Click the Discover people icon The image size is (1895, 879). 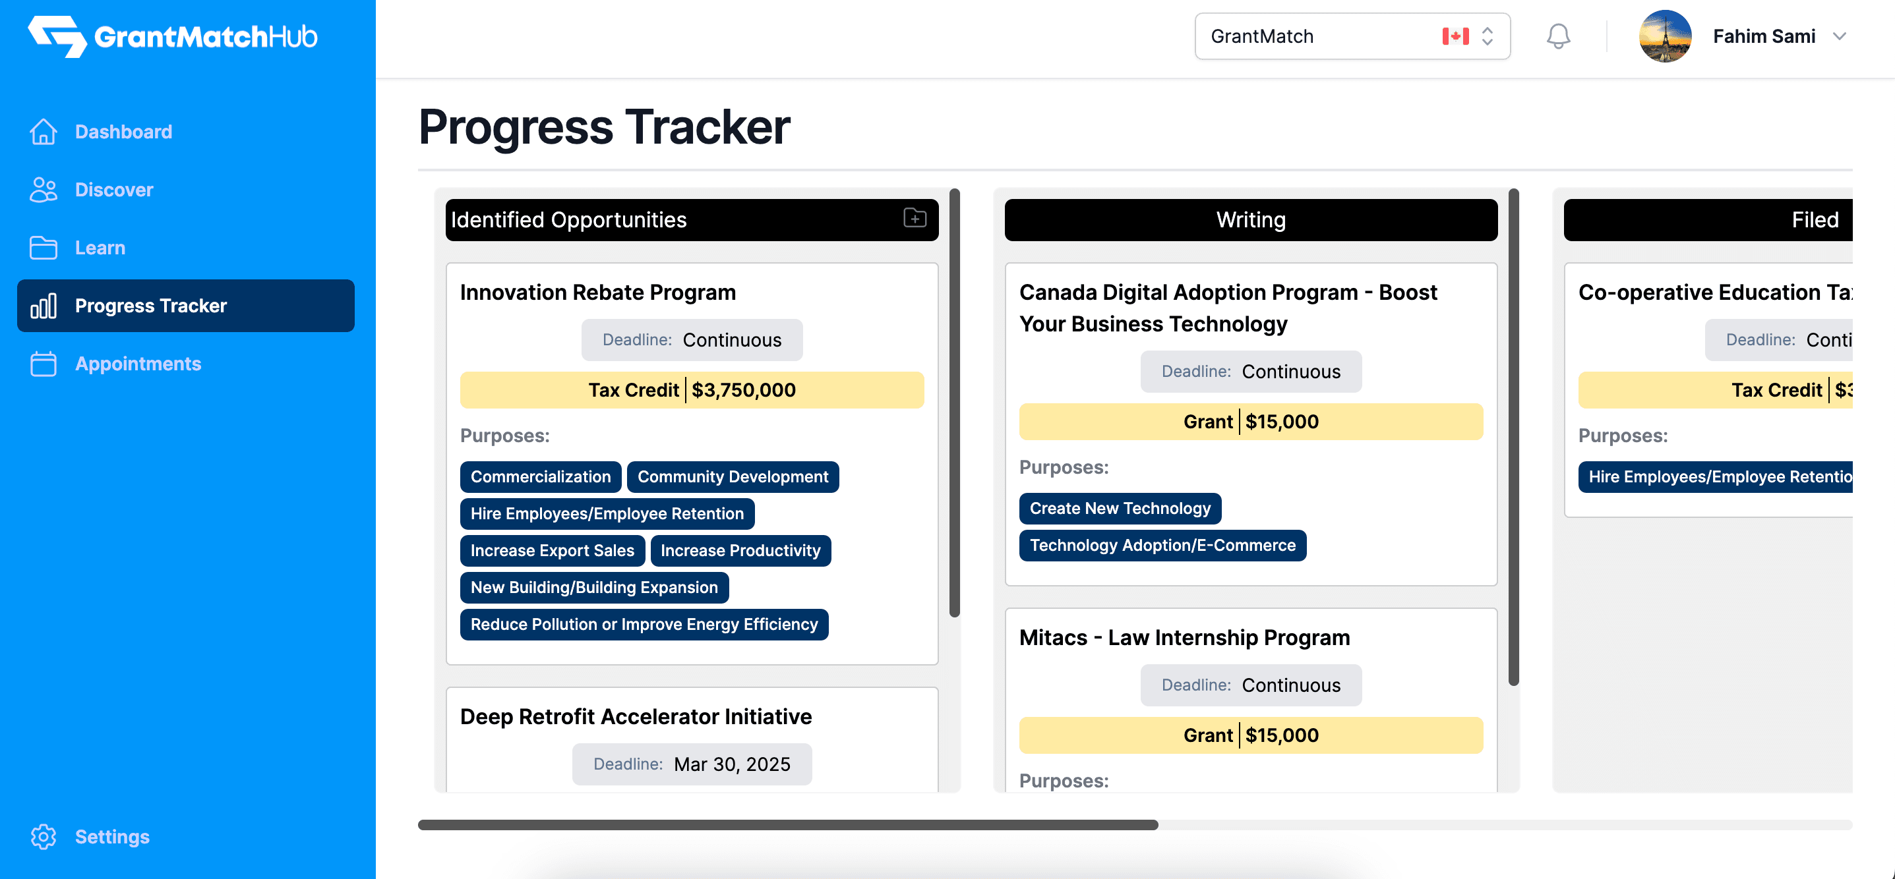(x=44, y=190)
